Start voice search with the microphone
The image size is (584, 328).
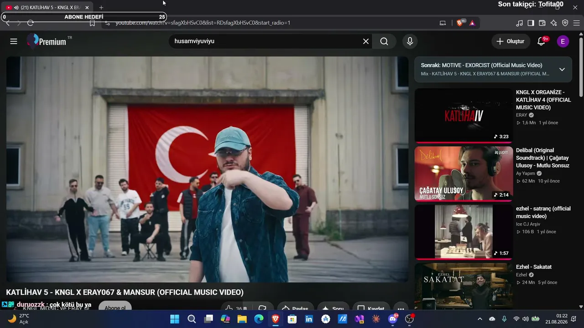410,41
